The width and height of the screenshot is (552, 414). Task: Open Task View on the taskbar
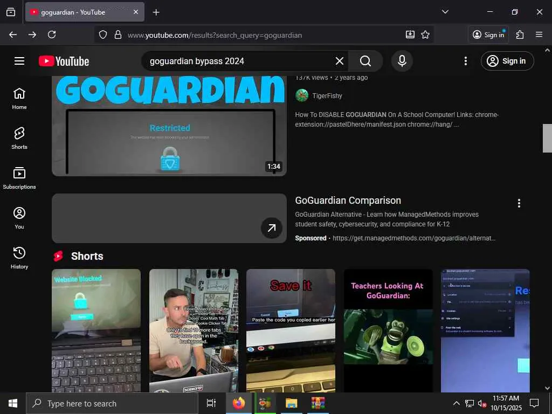[x=211, y=403]
